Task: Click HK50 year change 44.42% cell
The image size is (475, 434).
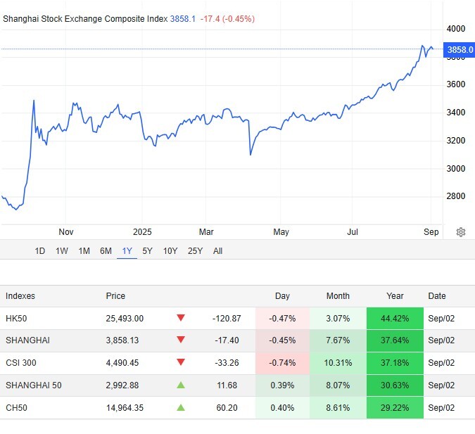Action: point(395,319)
